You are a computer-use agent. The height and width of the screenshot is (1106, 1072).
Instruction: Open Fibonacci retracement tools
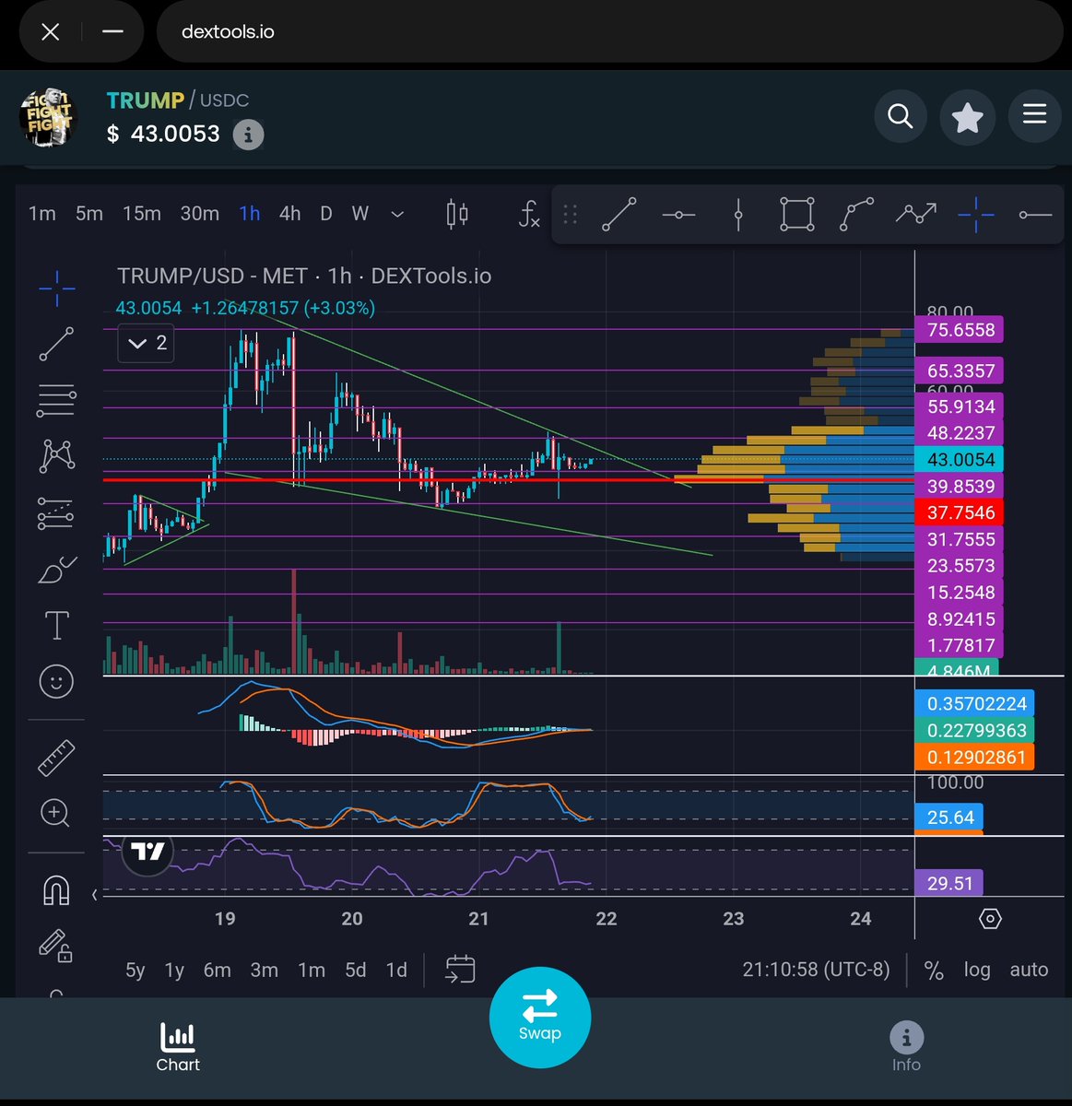coord(56,400)
